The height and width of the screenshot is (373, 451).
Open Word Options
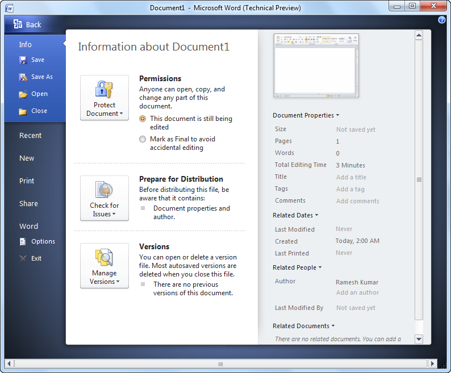(x=43, y=242)
